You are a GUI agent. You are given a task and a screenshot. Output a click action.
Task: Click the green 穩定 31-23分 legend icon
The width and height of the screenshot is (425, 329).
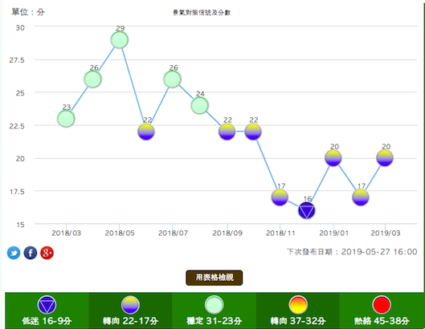point(215,305)
